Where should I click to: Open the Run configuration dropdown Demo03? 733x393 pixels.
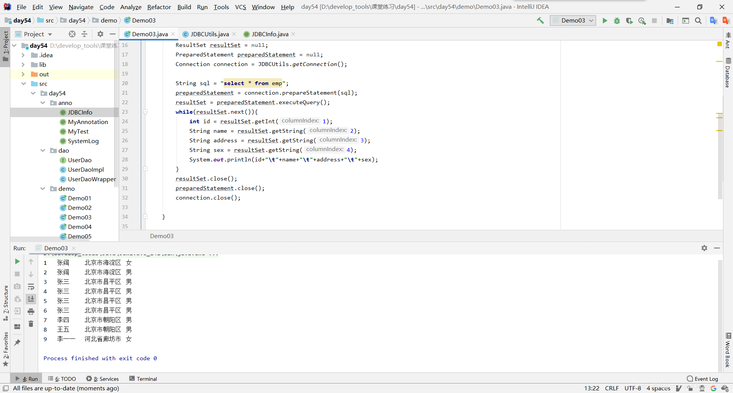coord(573,21)
